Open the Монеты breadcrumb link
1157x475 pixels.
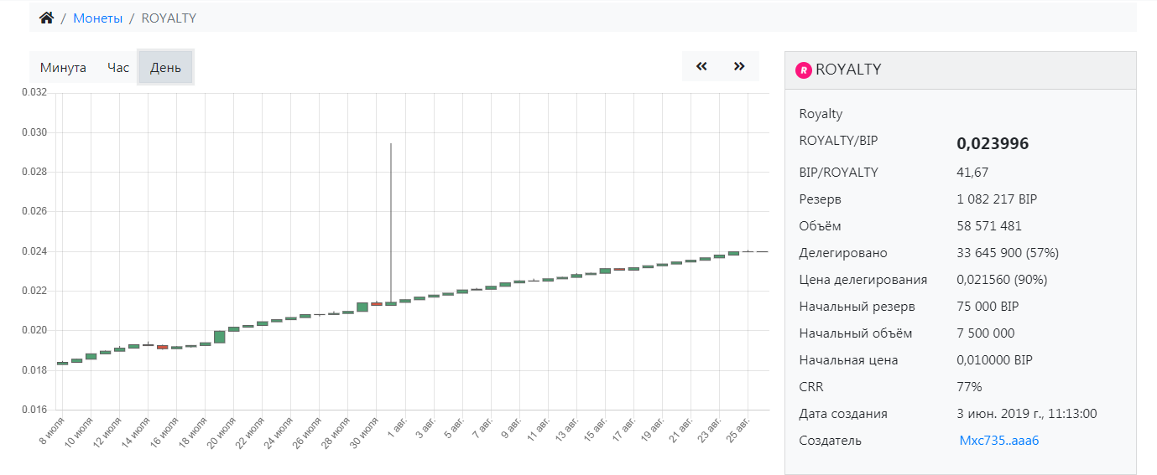[x=97, y=18]
